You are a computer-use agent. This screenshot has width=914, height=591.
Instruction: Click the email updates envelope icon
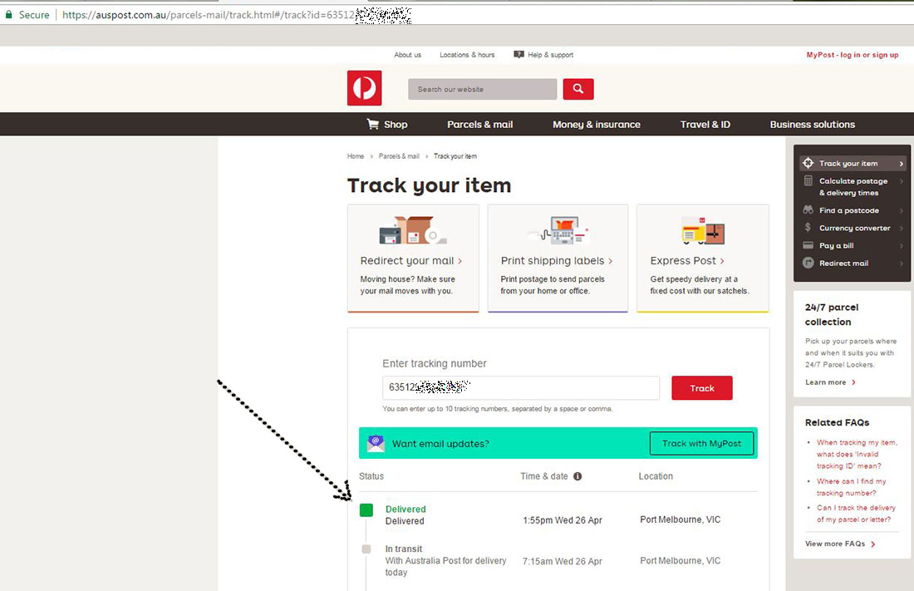(376, 443)
